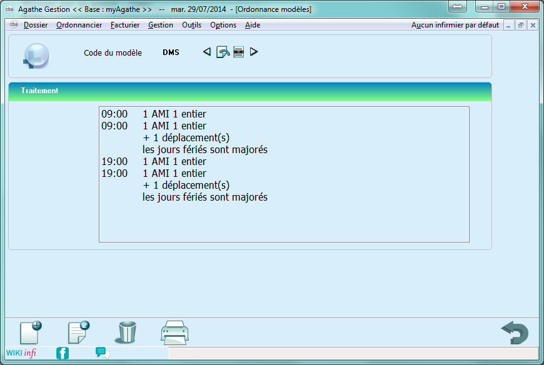544x365 pixels.
Task: Open the Dossier menu
Action: 36,25
